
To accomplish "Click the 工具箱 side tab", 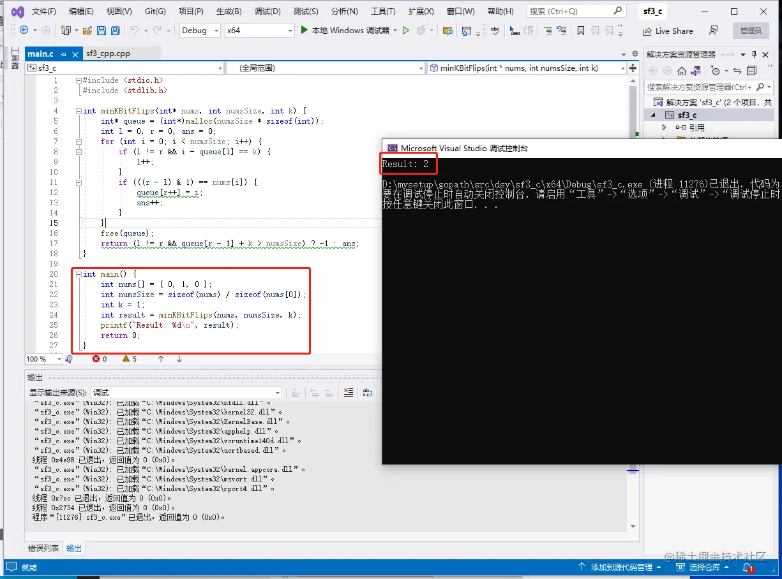I will coord(15,59).
